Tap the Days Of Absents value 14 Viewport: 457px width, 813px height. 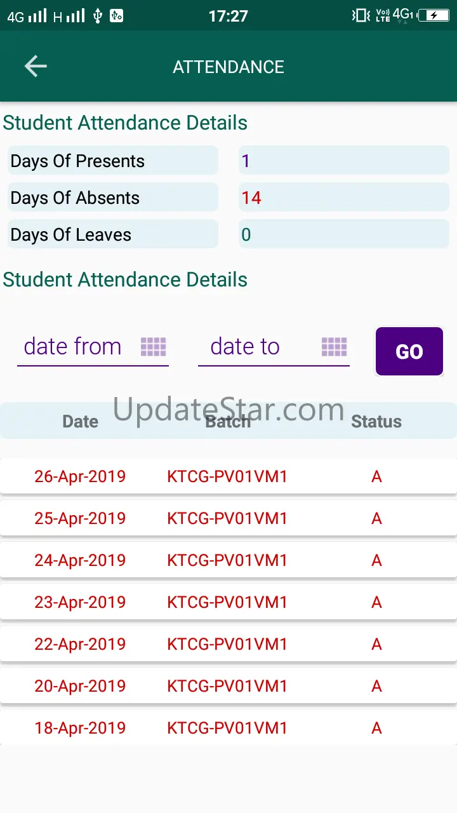click(251, 198)
